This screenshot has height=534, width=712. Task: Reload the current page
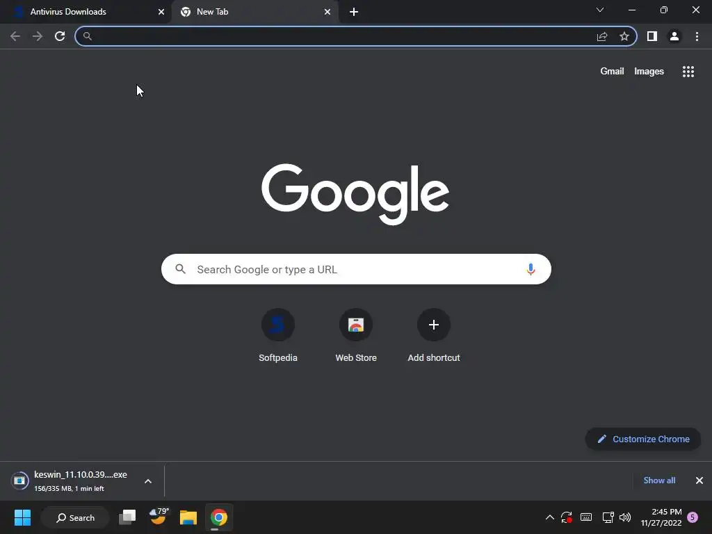pos(60,36)
